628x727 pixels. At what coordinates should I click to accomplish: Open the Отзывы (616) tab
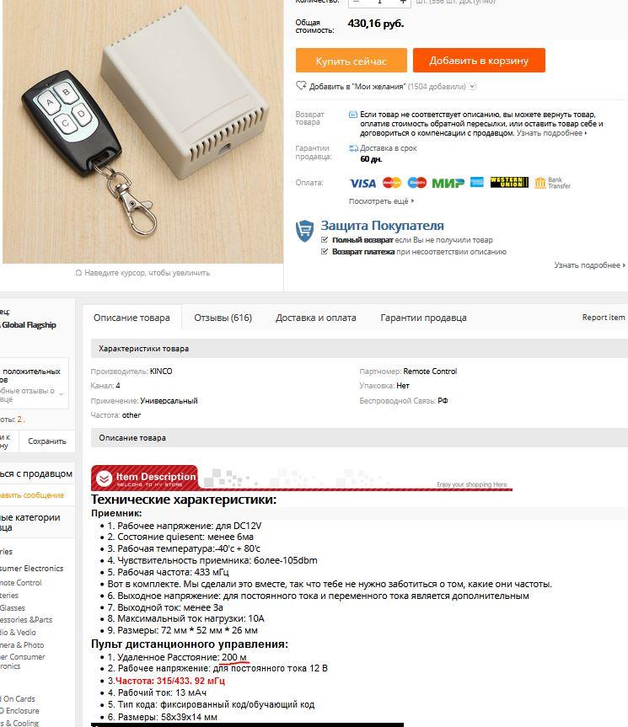[223, 318]
